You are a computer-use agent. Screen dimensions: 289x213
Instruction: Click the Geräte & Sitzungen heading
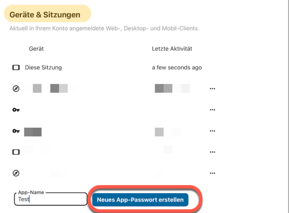[x=45, y=15]
